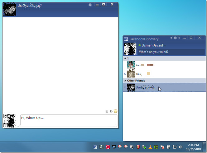This screenshot has height=153, width=207.
Task: Click pin arrow icon in FacebookDiscovery title bar
Action: pos(179,38)
